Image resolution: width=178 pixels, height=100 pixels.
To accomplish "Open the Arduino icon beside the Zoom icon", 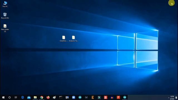I will point(80,97).
